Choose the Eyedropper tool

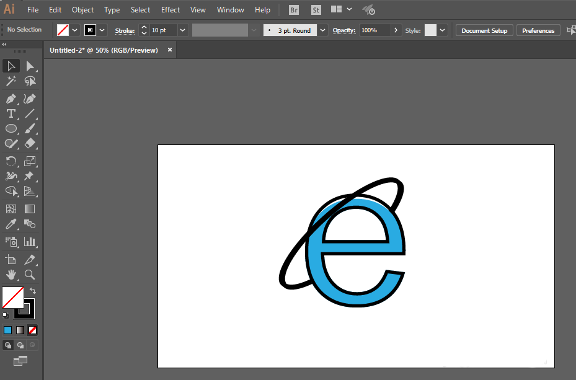(11, 224)
